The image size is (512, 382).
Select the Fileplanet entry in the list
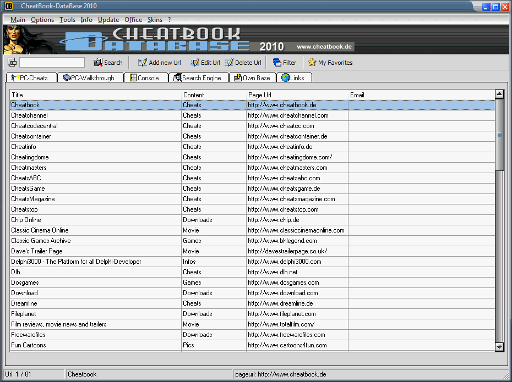coord(24,314)
